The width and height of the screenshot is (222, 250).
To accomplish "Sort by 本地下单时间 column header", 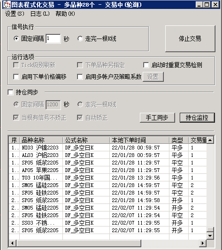I will (139, 140).
